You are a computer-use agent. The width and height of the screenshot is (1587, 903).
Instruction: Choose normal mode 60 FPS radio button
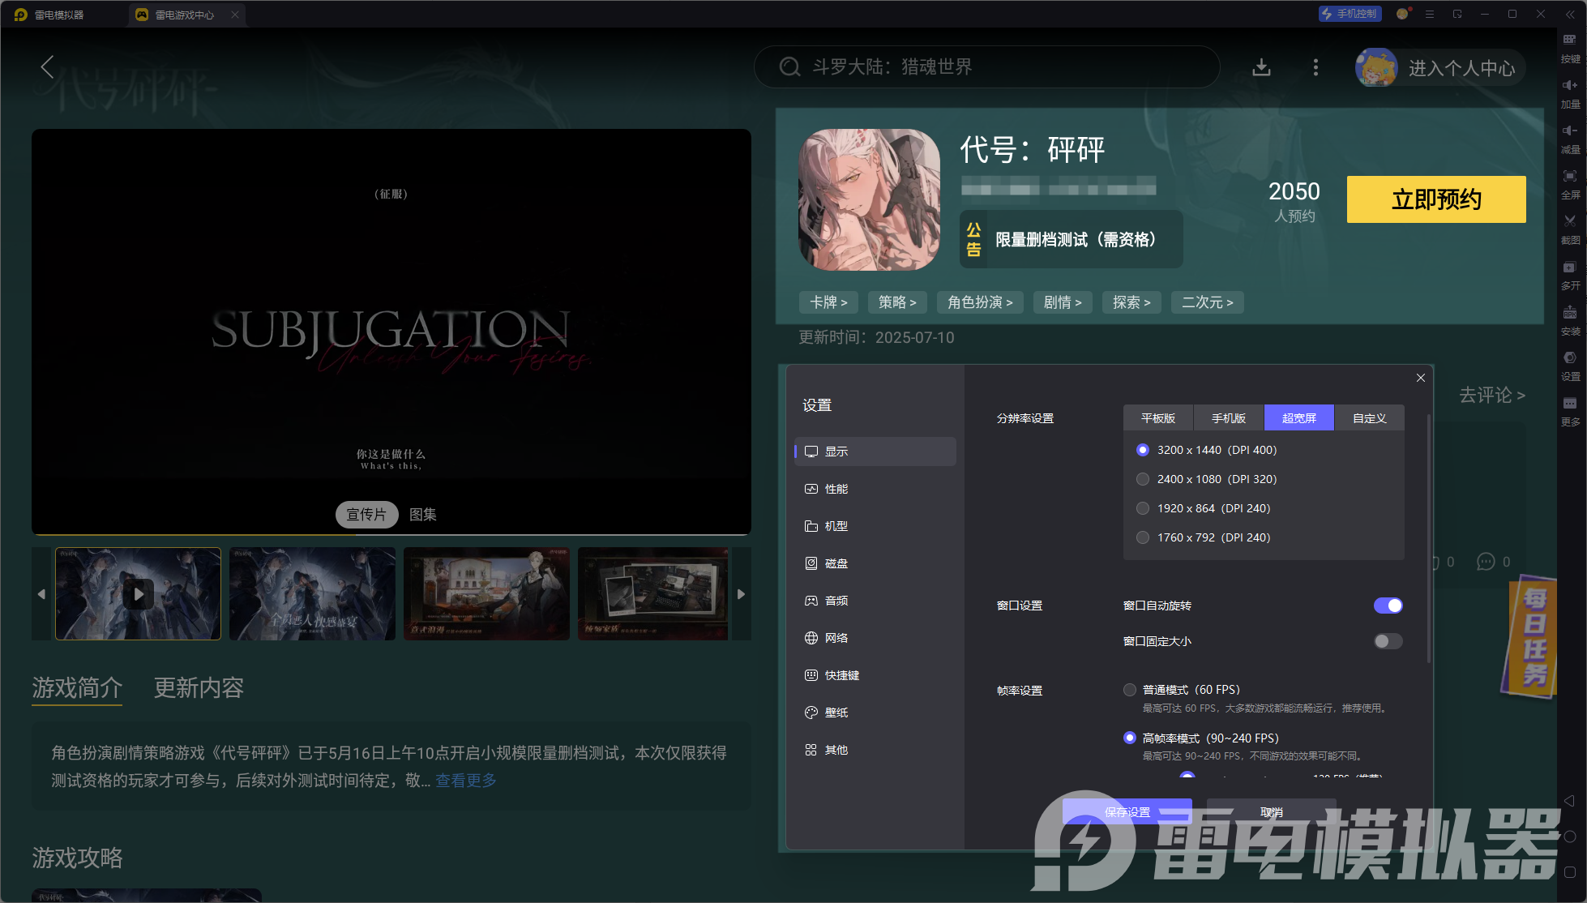click(1130, 690)
